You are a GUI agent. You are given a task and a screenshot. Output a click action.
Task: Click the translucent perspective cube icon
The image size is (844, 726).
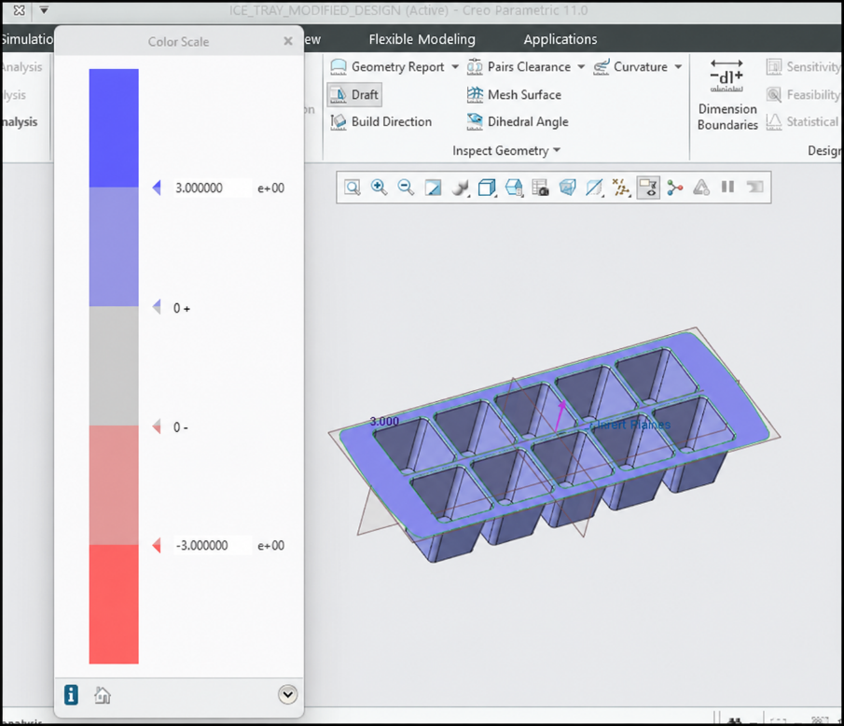coord(567,188)
